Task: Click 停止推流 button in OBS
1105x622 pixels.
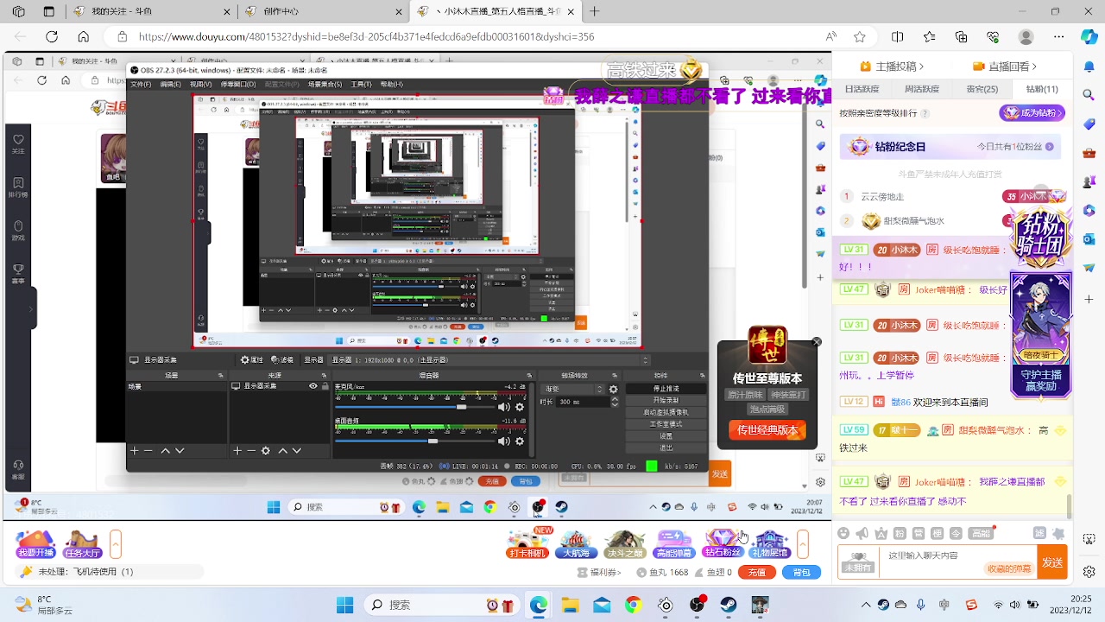Action: point(666,389)
